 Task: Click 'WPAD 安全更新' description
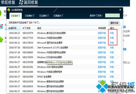coord(44,77)
